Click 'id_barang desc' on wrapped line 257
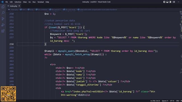The width and height of the screenshot is (182, 102). tap(59, 41)
